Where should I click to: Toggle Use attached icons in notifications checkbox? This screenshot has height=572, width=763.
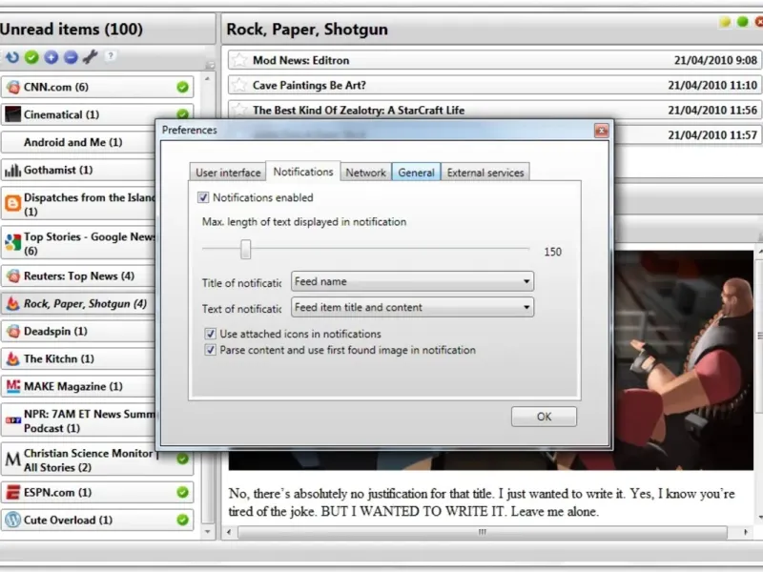[210, 334]
